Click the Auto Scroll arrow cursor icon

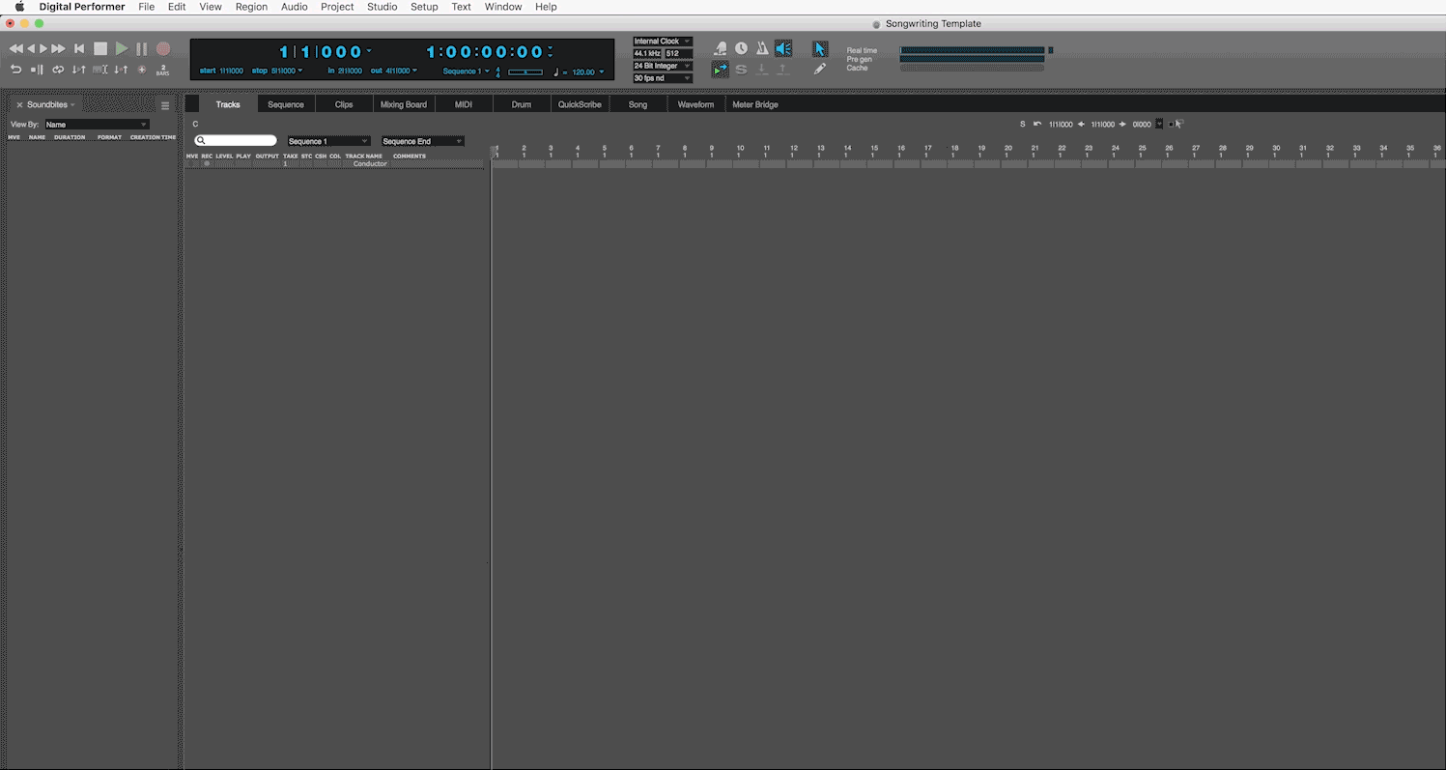pos(820,48)
